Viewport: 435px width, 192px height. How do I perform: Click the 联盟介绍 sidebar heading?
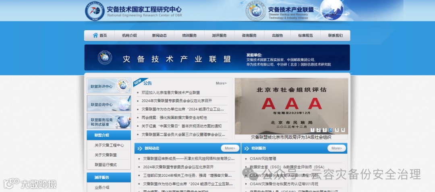109,135
